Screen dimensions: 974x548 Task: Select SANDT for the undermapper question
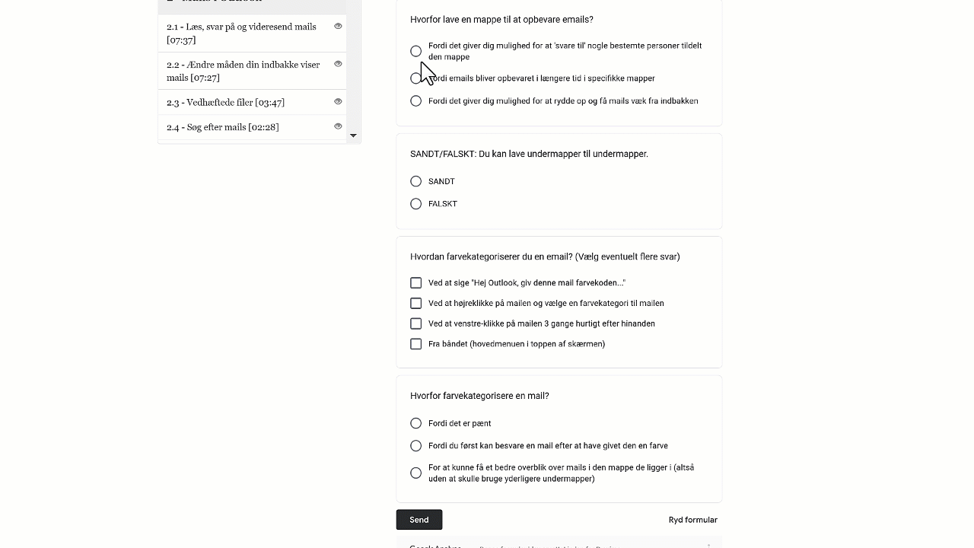415,181
